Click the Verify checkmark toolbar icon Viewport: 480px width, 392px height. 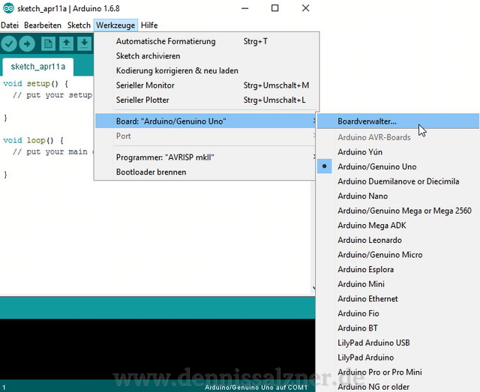click(x=9, y=43)
